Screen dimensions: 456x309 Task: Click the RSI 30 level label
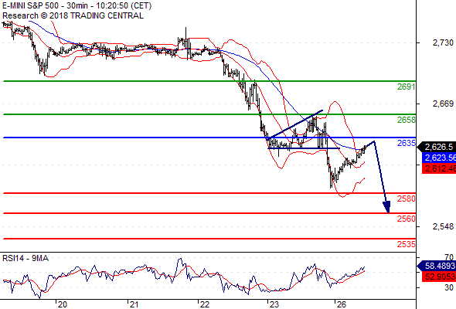click(449, 288)
